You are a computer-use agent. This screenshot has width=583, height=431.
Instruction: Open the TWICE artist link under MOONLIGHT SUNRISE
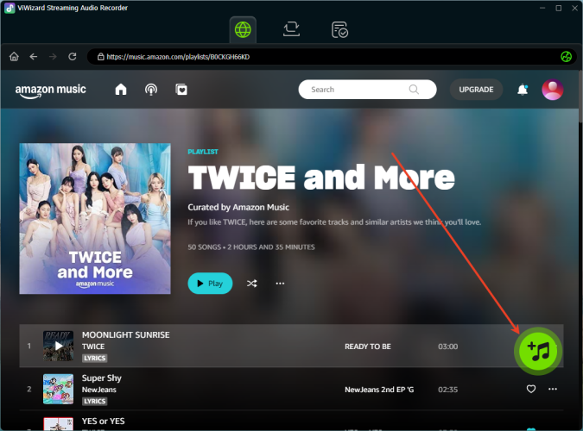coord(93,347)
